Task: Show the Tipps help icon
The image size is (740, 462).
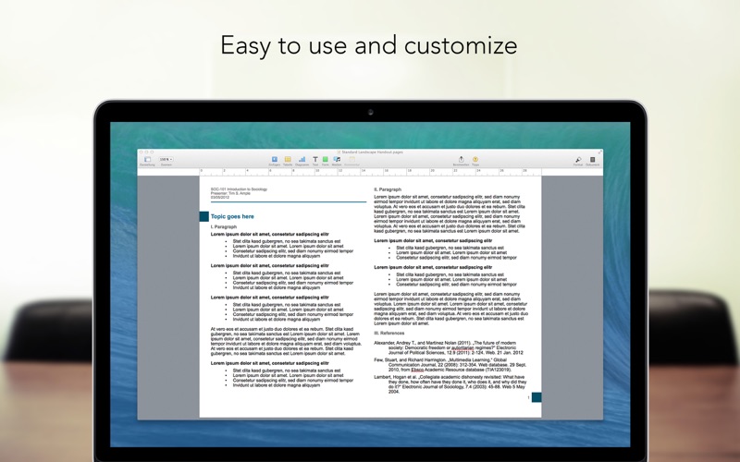Action: [475, 159]
